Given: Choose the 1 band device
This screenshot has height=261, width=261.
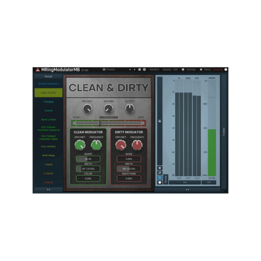Looking at the screenshot, I should (48, 164).
